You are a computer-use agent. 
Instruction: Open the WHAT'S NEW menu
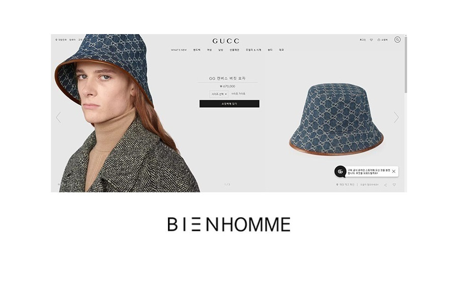[179, 50]
